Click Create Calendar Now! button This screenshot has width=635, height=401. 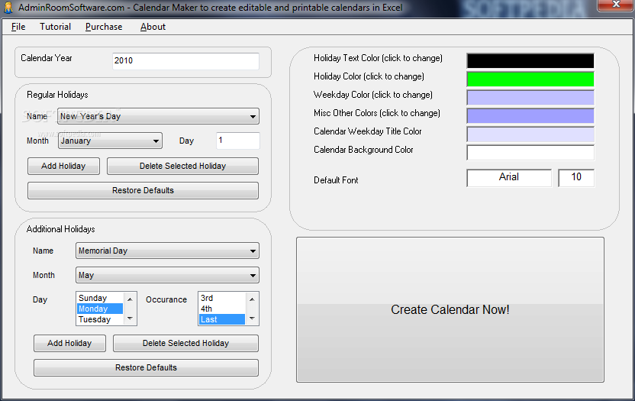click(x=450, y=310)
